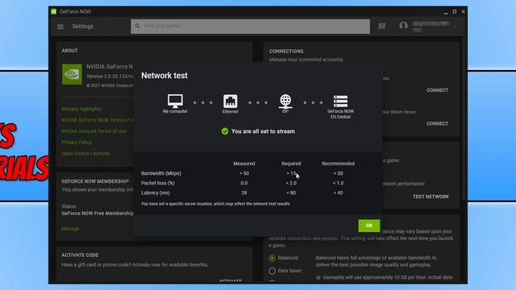Click Manage under membership status
The image size is (516, 290).
pos(70,229)
